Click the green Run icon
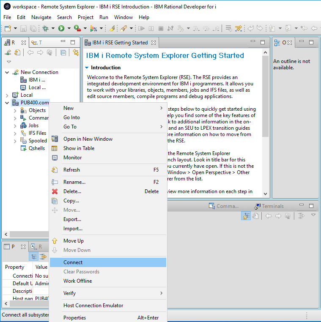Screen dimensions: 321x322 point(61,28)
